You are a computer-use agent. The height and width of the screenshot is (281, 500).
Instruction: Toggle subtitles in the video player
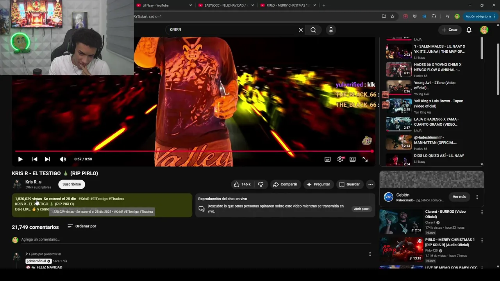(x=327, y=159)
